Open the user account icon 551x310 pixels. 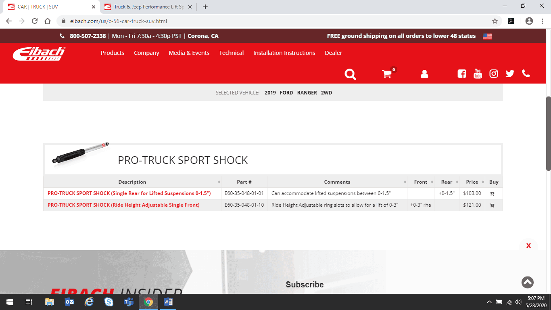coord(424,74)
